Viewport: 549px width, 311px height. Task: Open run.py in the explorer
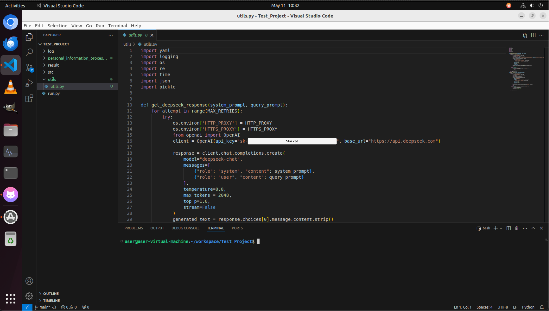(x=54, y=94)
